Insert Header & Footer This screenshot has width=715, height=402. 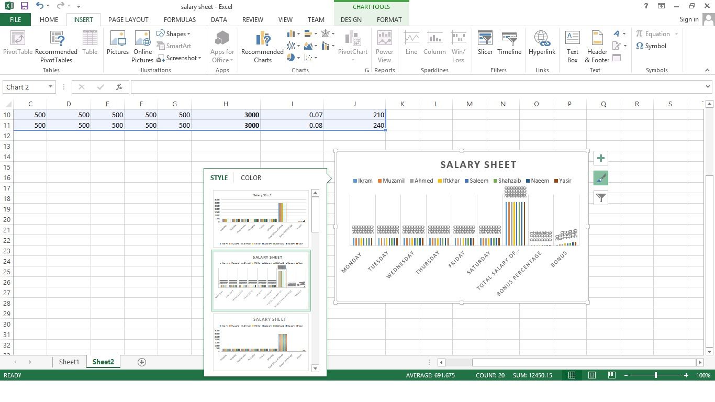click(597, 47)
